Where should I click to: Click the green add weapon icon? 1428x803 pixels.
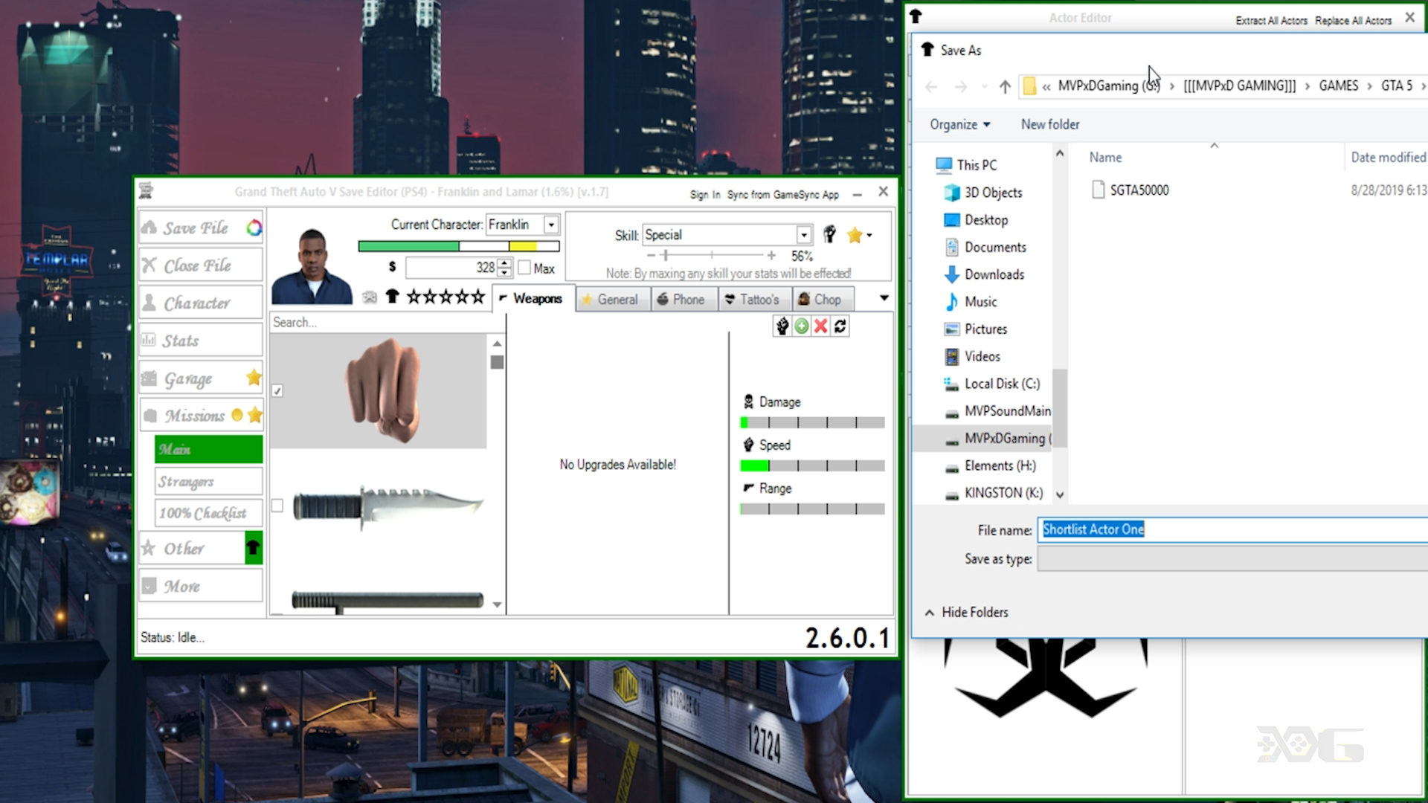pos(802,326)
